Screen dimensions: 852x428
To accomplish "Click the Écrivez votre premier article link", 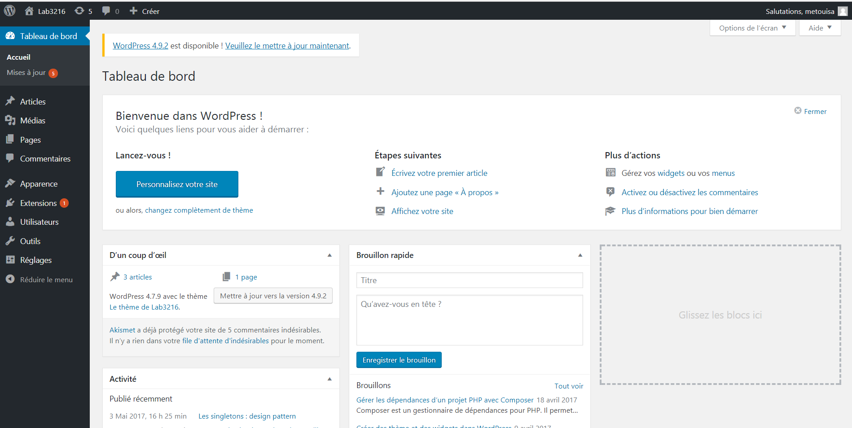I will click(439, 173).
